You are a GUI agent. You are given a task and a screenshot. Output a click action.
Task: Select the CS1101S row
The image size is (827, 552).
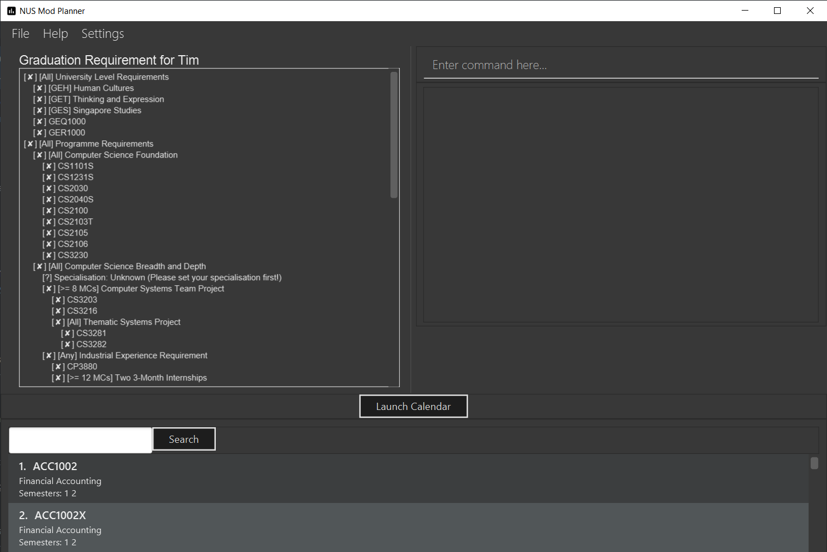tap(68, 166)
